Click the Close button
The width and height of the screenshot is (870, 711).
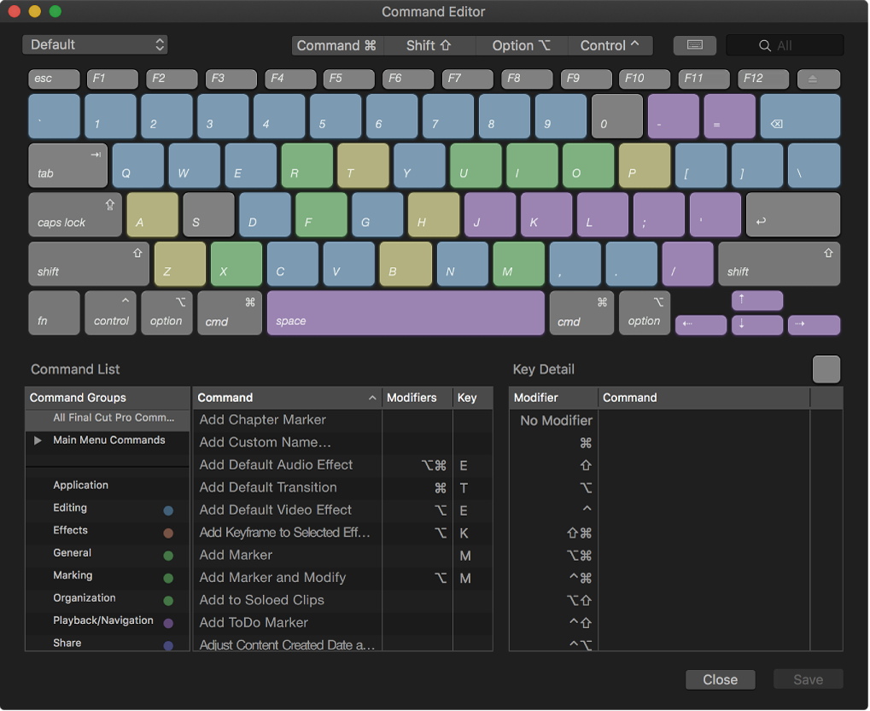pyautogui.click(x=720, y=679)
